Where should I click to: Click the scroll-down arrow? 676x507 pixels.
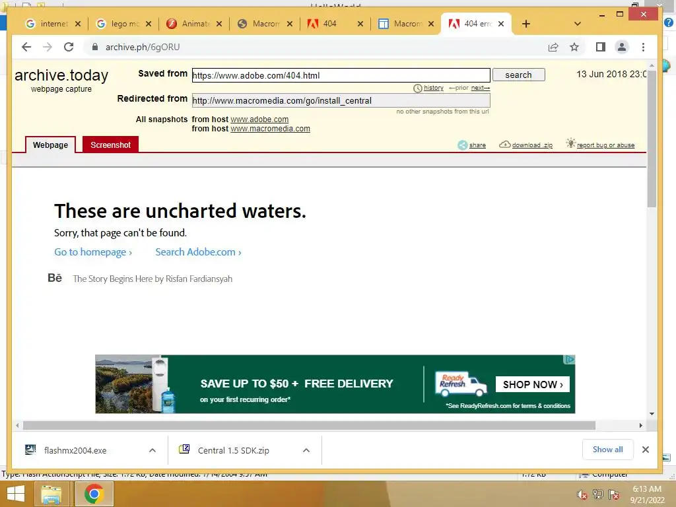pyautogui.click(x=652, y=414)
